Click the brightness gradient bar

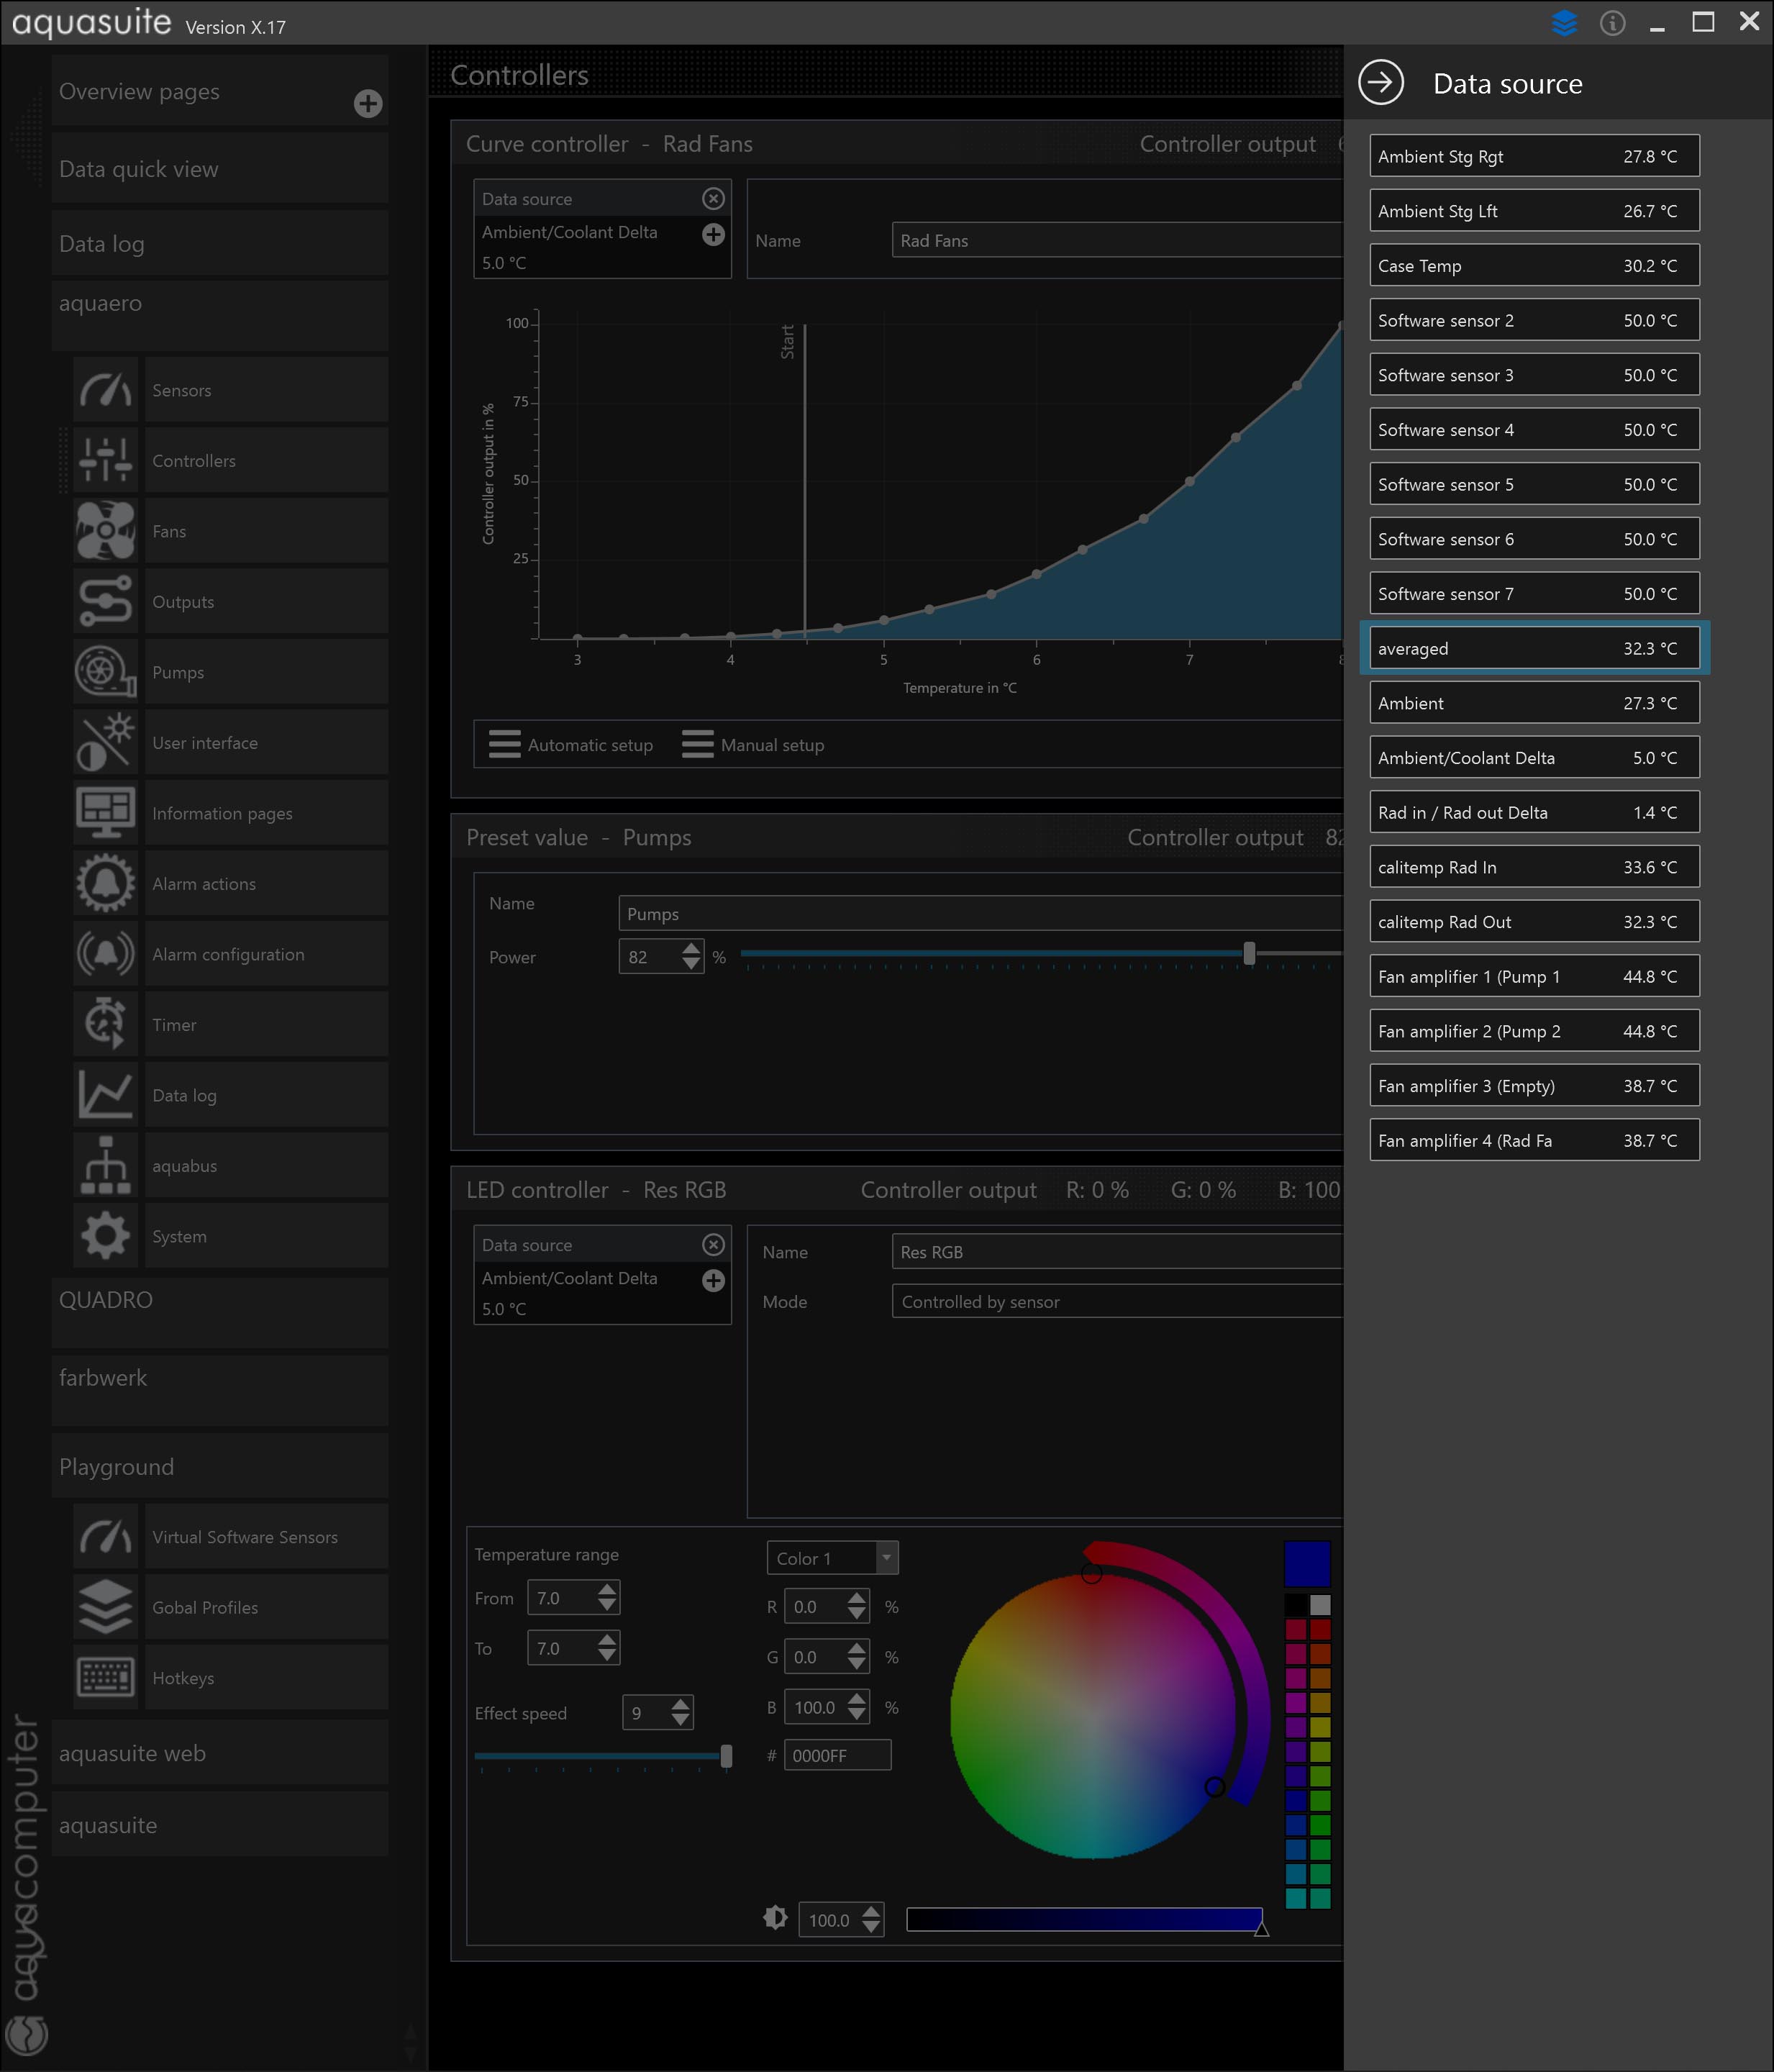(x=1084, y=1919)
